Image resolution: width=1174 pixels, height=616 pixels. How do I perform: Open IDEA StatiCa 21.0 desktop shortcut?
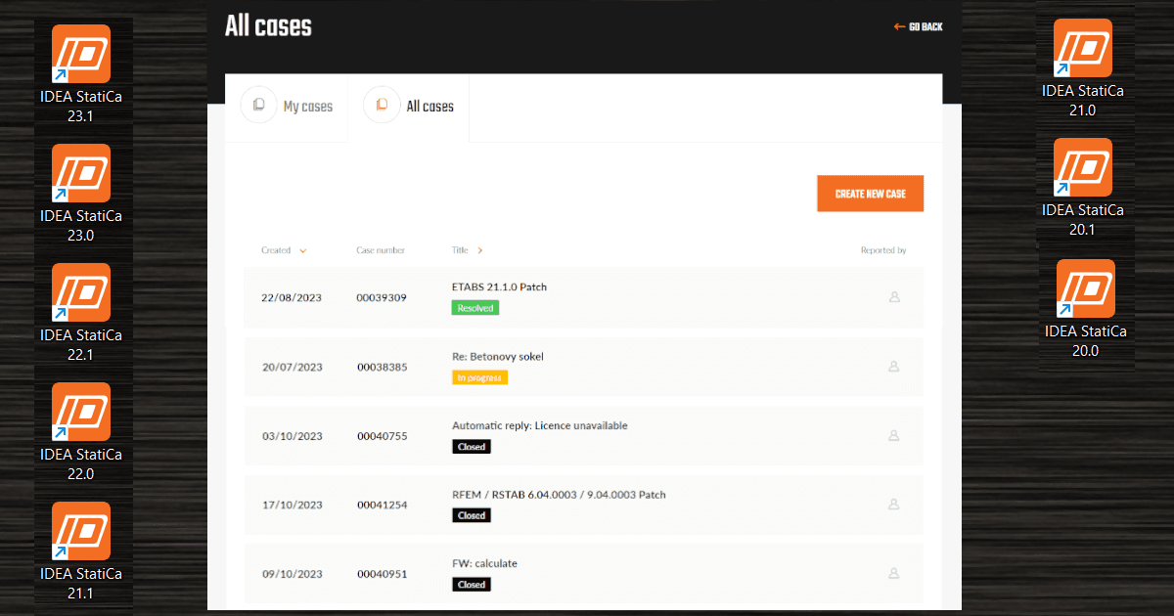click(x=1083, y=68)
